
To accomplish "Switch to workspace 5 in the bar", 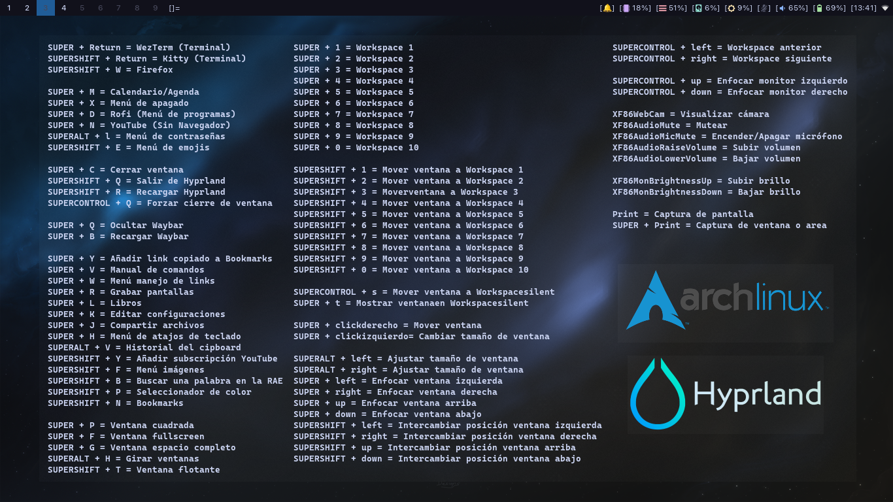I will click(x=82, y=8).
